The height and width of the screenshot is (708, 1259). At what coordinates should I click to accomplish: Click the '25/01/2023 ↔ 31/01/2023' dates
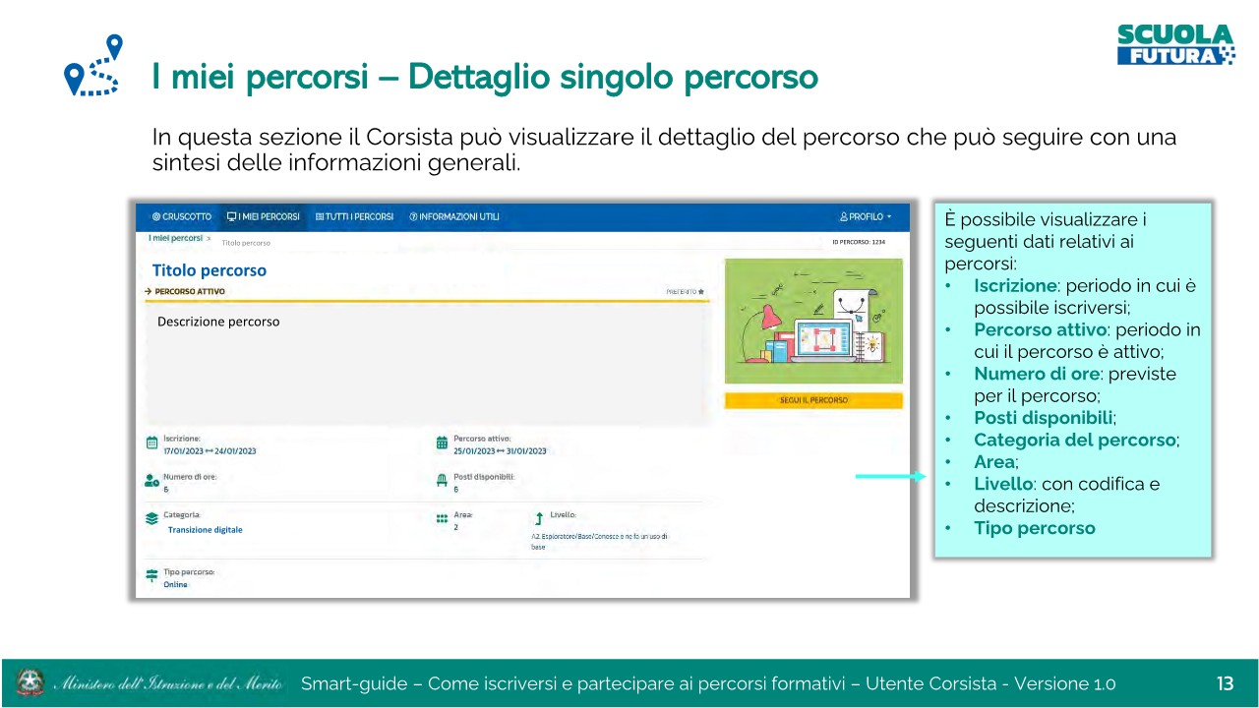(x=500, y=451)
